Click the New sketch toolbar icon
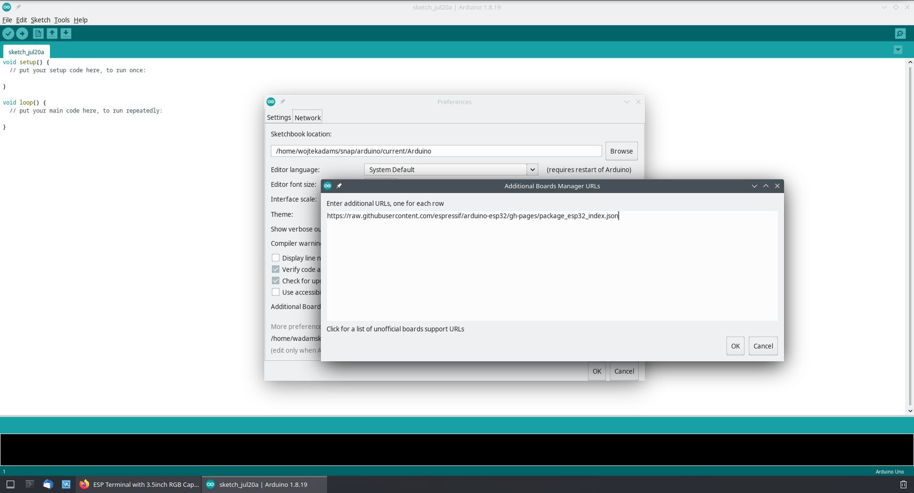The height and width of the screenshot is (493, 914). (x=38, y=33)
